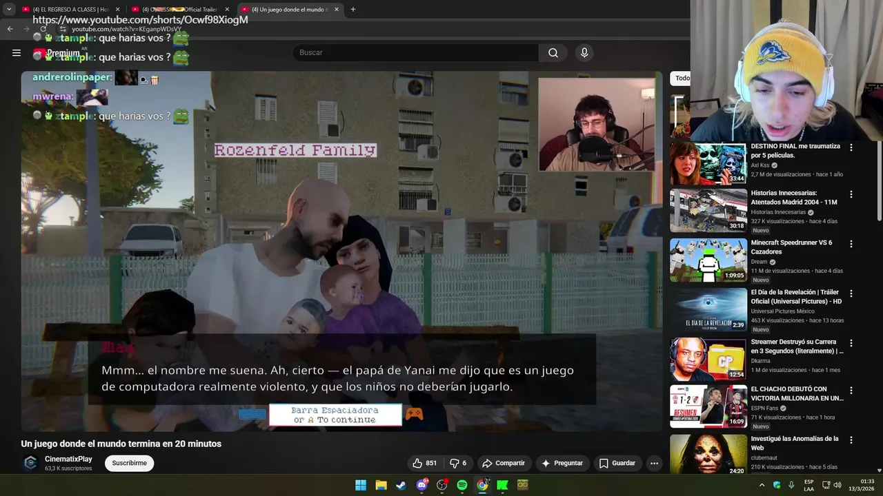Close the 'Official Trailer' tab
Screen dimensions: 883x496
227,10
